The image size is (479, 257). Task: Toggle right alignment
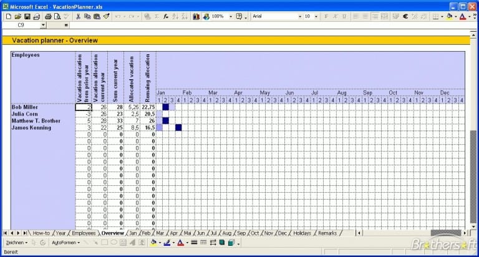click(375, 16)
